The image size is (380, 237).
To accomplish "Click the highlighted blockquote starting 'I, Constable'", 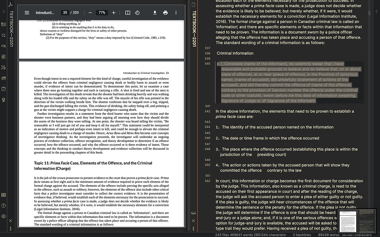I will click(289, 82).
